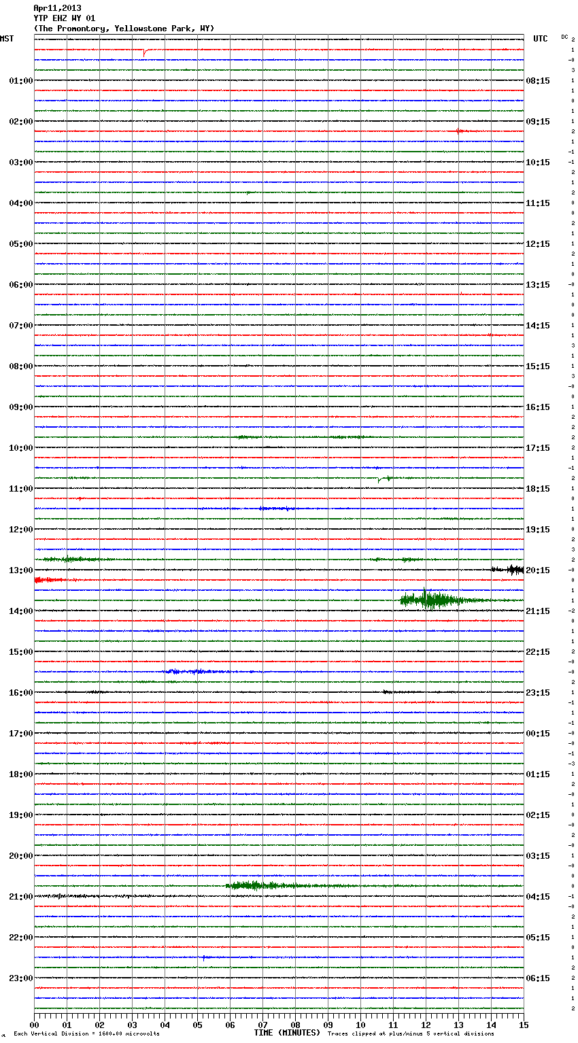Screen dimensions: 578x1043
Task: Click the 08:15 UTC label
Action: [x=538, y=81]
